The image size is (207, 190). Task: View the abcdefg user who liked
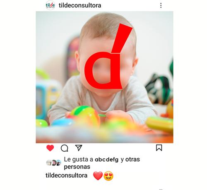107,159
